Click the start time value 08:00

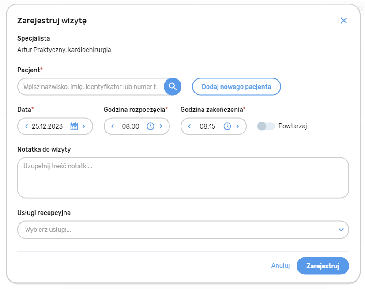click(131, 126)
